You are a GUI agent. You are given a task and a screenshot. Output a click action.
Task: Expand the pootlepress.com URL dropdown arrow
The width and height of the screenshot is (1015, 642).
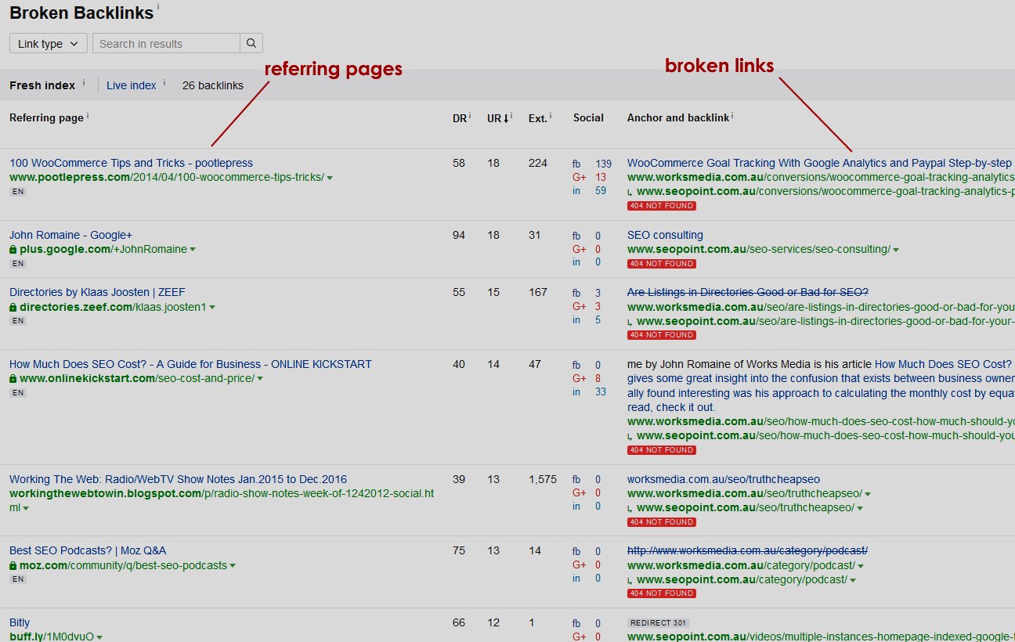330,178
